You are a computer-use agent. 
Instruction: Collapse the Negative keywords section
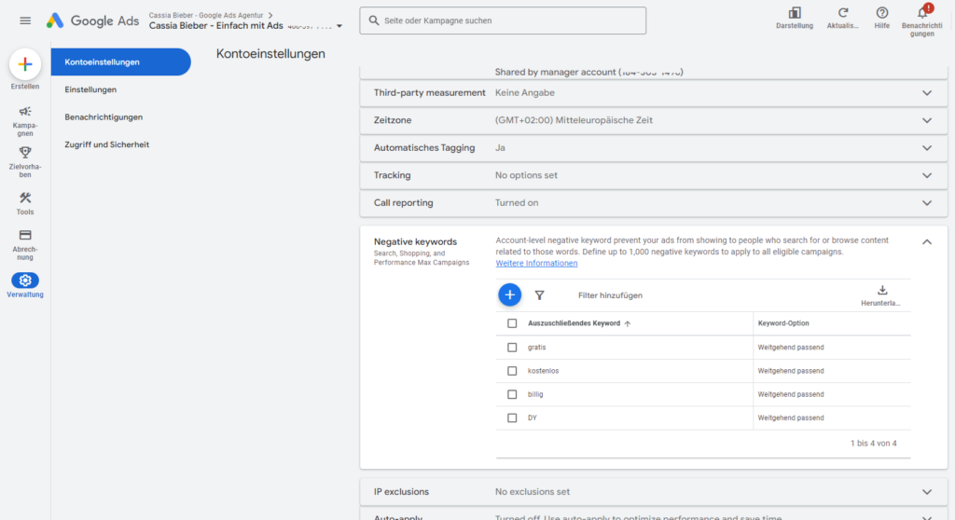click(x=927, y=242)
